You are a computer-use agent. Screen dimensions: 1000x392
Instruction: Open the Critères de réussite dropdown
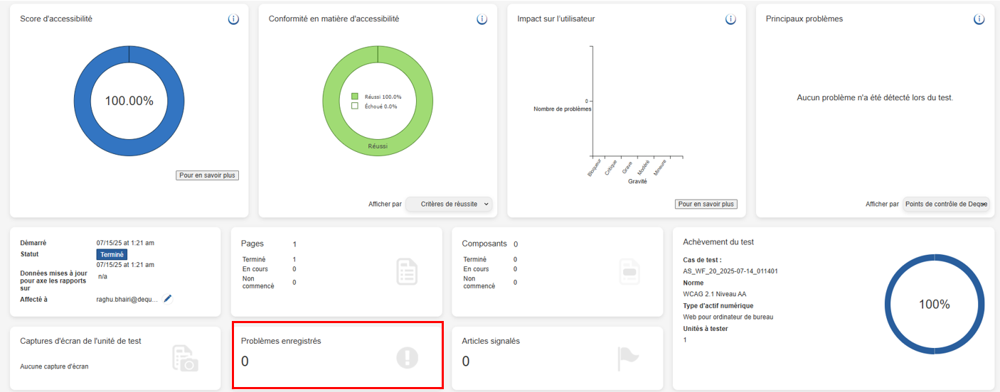(450, 205)
